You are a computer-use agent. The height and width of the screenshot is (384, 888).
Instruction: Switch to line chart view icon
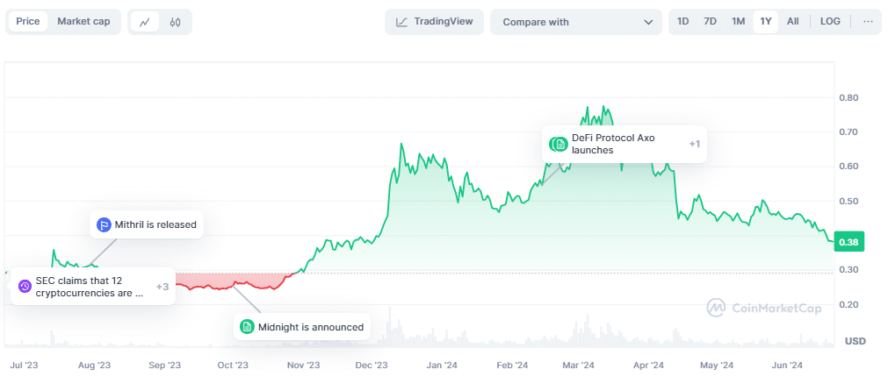tap(145, 22)
